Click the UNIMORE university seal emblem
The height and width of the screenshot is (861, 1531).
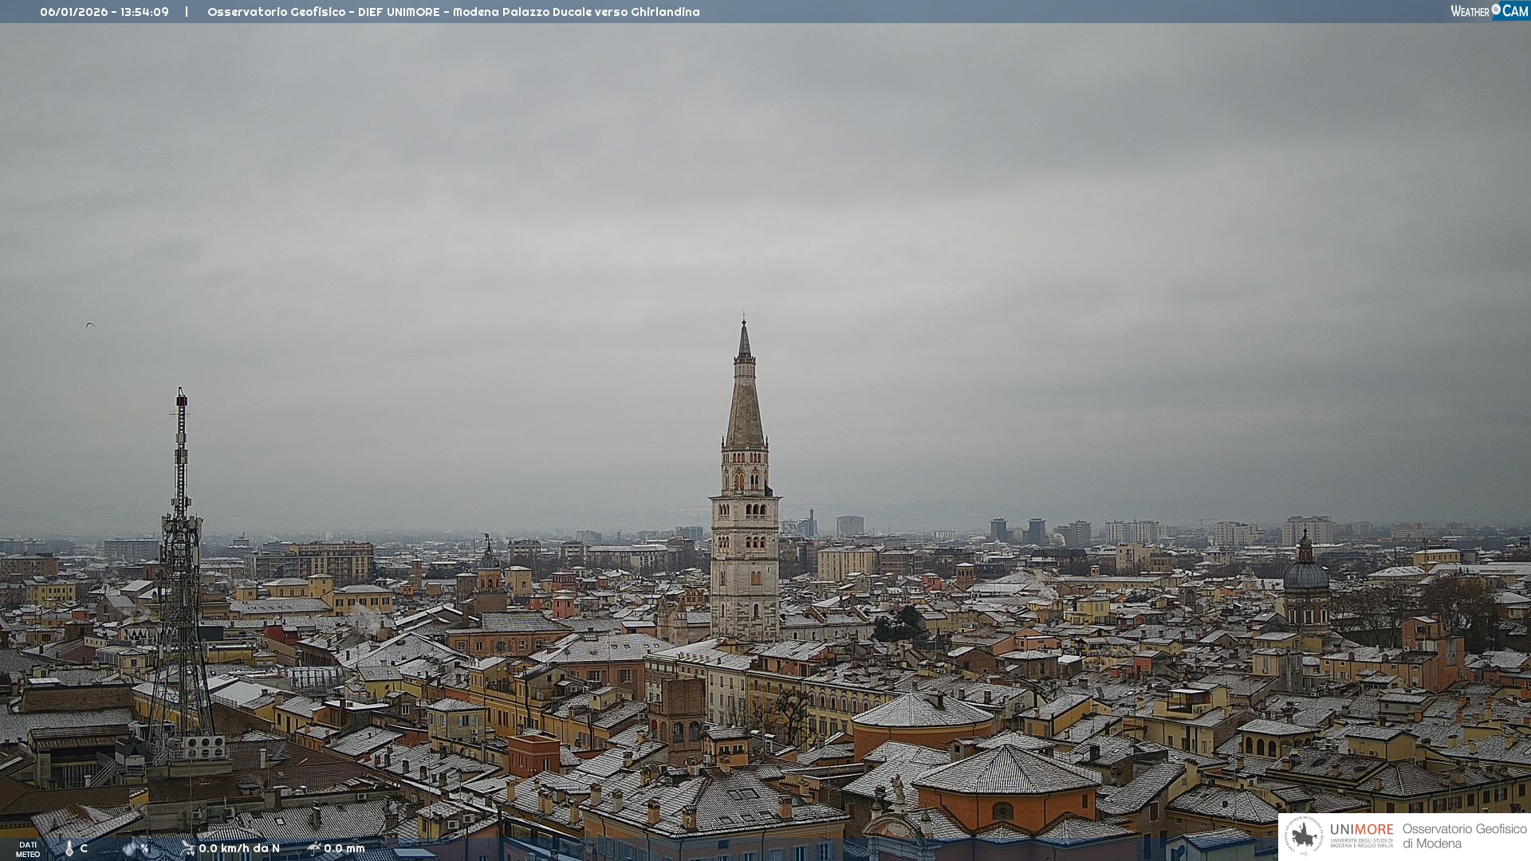pos(1304,835)
